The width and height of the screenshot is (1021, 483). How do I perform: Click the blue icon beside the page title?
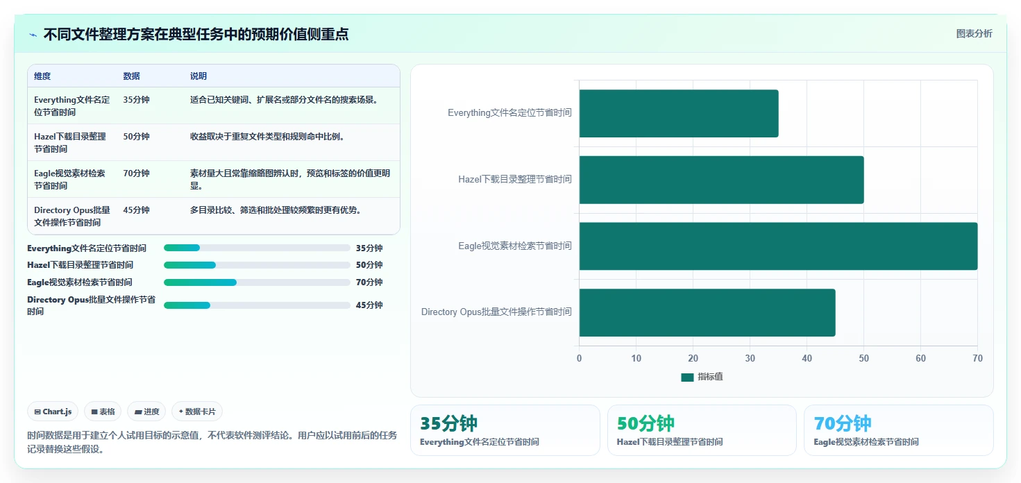33,35
